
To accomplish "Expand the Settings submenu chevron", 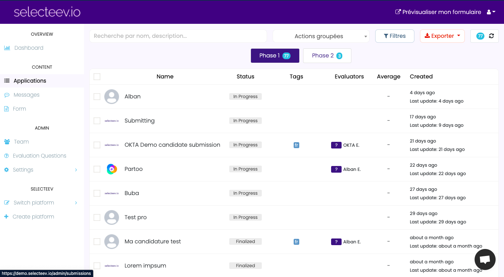I will [x=76, y=169].
